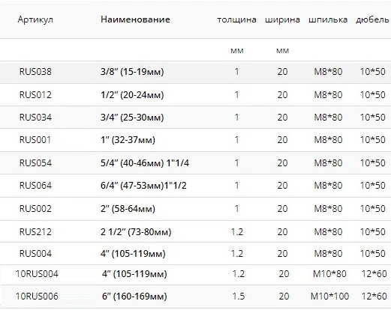The height and width of the screenshot is (310, 391).
Task: Click the шпилька column header
Action: 328,19
